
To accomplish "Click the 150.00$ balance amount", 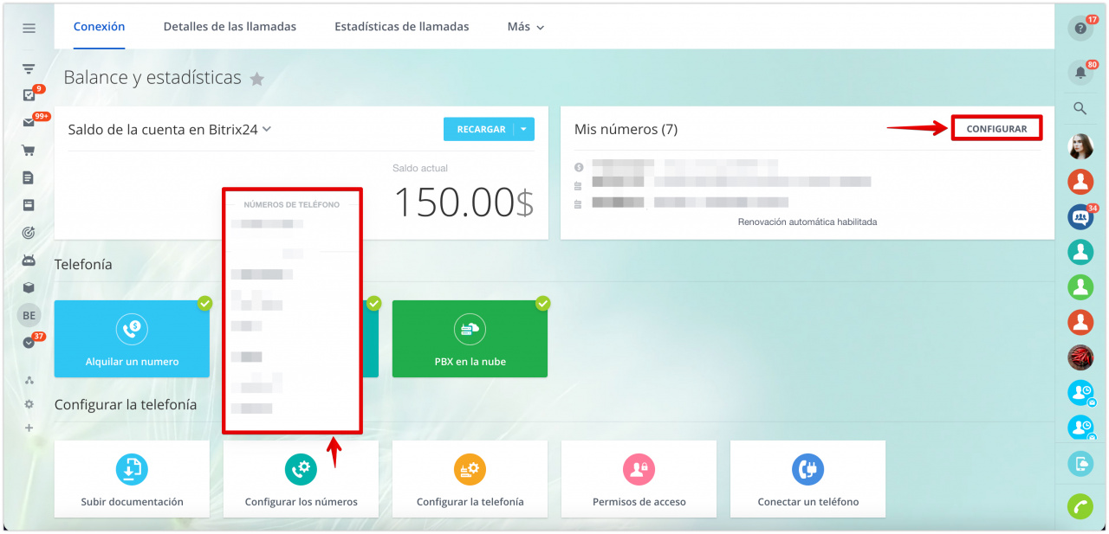I will [464, 202].
